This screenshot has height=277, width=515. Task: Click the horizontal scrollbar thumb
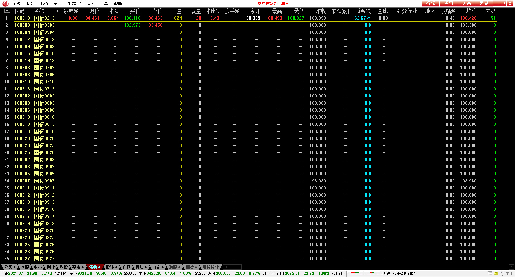pos(235,267)
